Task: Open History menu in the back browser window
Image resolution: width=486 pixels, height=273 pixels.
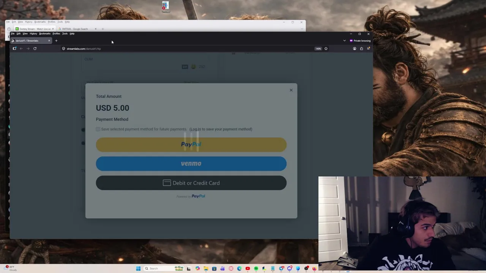Action: tap(28, 22)
